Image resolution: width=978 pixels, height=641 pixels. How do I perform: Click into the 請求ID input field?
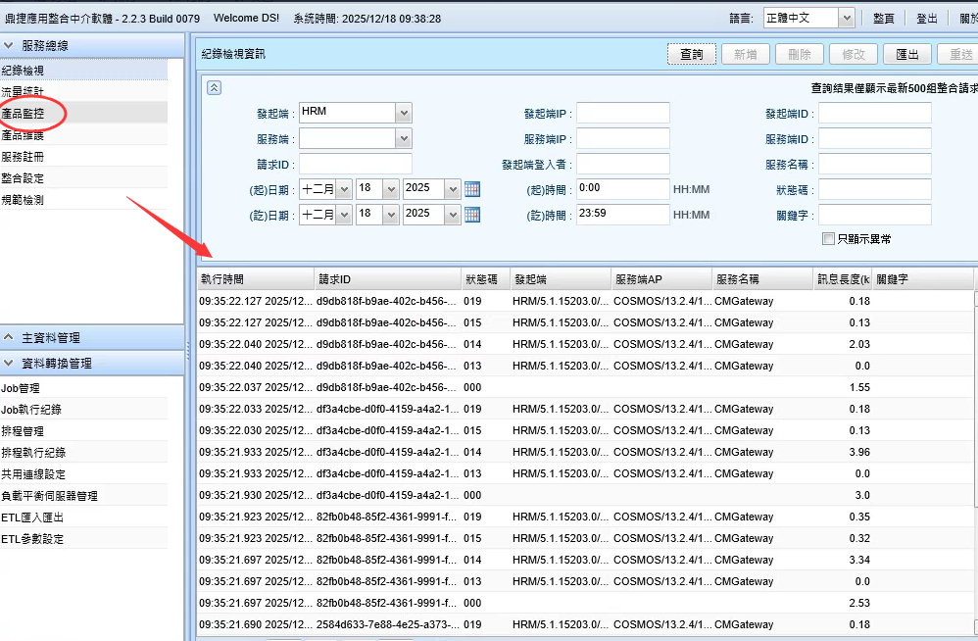(x=355, y=164)
